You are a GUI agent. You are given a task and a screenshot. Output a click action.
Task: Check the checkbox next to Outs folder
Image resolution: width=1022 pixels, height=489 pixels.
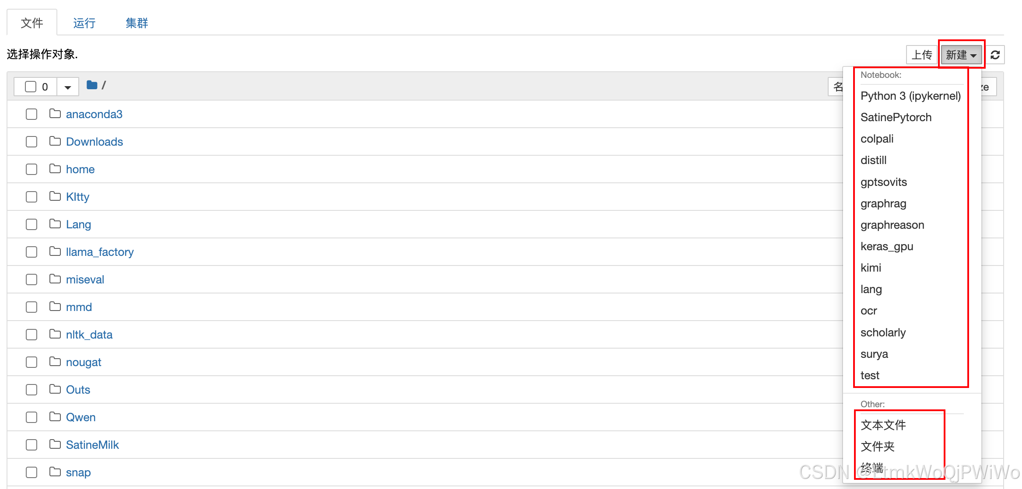(x=31, y=389)
